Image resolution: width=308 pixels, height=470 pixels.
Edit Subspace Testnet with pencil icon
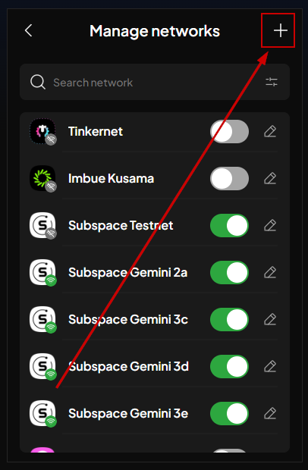270,225
